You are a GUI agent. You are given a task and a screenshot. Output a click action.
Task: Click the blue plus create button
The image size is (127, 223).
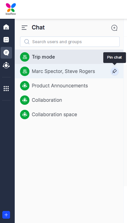pyautogui.click(x=6, y=215)
